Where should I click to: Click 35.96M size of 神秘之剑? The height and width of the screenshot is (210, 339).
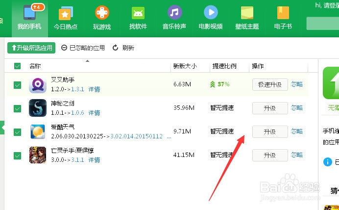coord(184,108)
